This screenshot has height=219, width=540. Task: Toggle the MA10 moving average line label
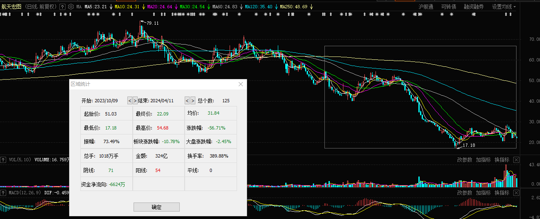tap(127, 7)
